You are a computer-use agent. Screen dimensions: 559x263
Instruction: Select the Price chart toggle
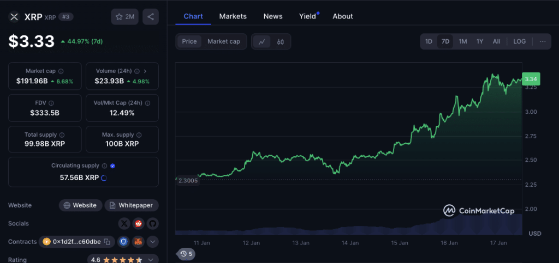pyautogui.click(x=189, y=41)
